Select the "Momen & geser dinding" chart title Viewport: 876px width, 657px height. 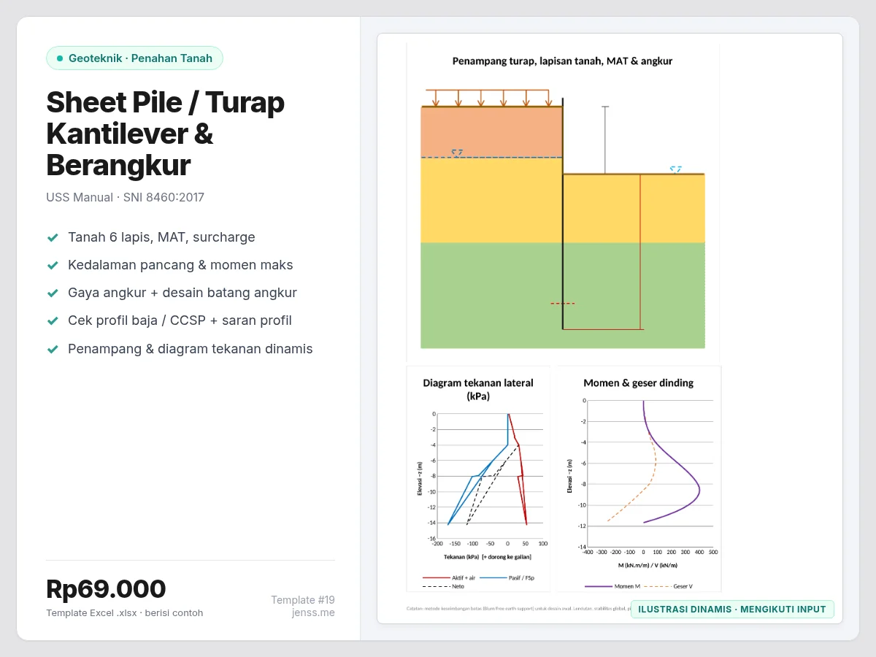(639, 383)
